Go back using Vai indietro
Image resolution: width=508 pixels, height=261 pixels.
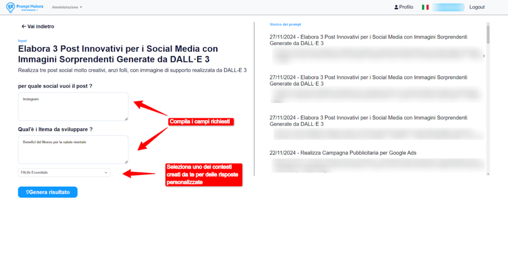pyautogui.click(x=38, y=27)
